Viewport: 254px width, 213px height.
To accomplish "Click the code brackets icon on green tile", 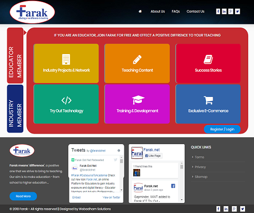I will 66,100.
